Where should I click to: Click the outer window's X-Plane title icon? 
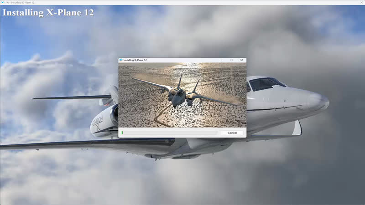coord(2,2)
